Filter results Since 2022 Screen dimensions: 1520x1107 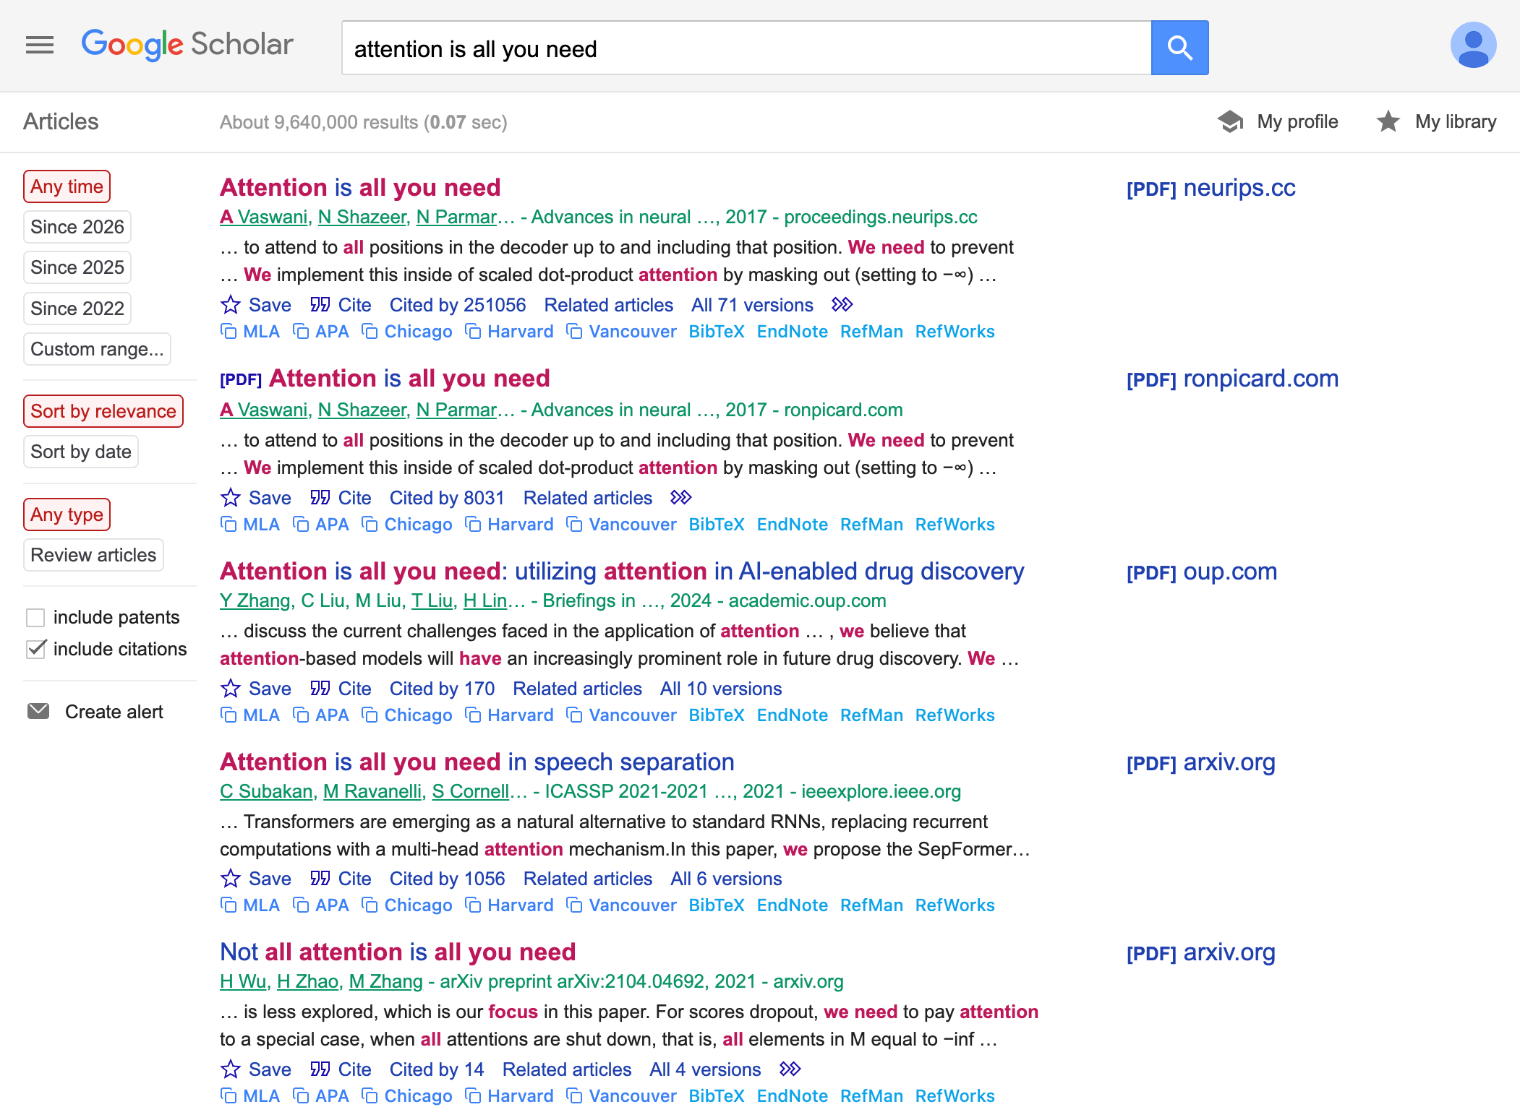coord(77,309)
